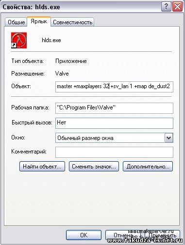Confirm with the OK button
This screenshot has height=245, width=185.
tap(84, 235)
